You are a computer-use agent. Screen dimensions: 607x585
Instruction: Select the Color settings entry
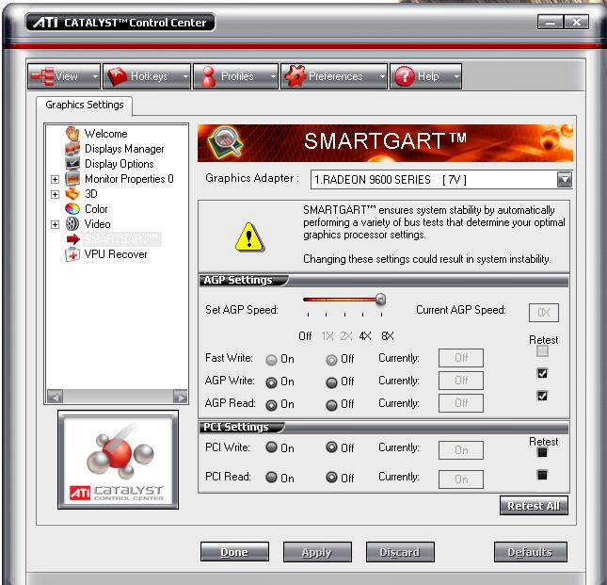click(96, 209)
